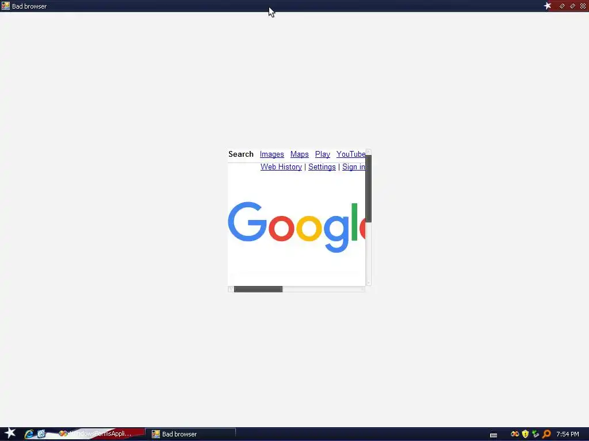This screenshot has height=441, width=589.
Task: Click the horizontal scrollbar left arrow
Action: 231,289
